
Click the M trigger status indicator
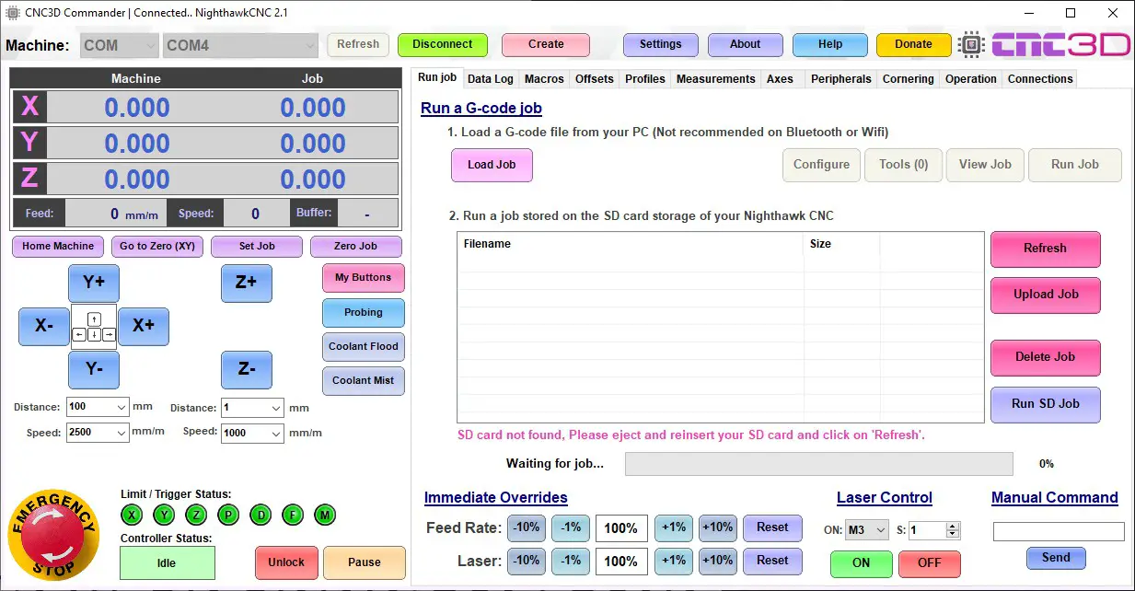[325, 515]
